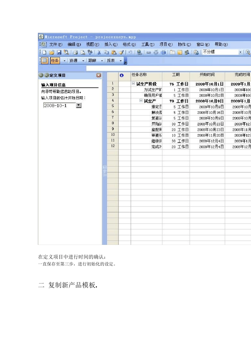Viewport: 251px width, 355px height.
Task: Go back in the 定义项目 side pane
Action: pyautogui.click(x=41, y=75)
